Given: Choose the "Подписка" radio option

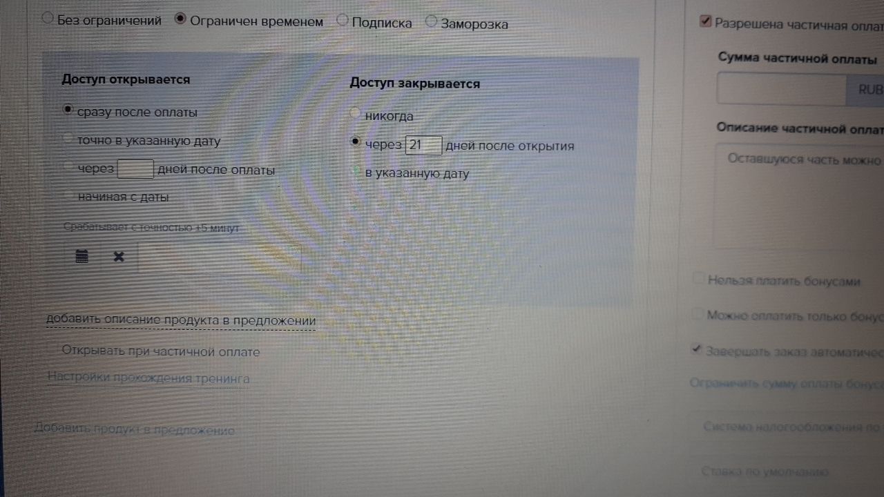Looking at the screenshot, I should (342, 20).
